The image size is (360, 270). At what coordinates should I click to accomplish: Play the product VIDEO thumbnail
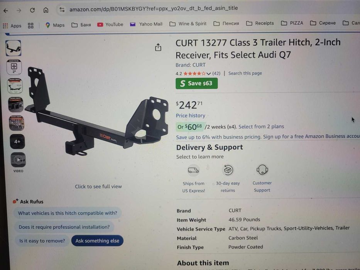point(18,160)
